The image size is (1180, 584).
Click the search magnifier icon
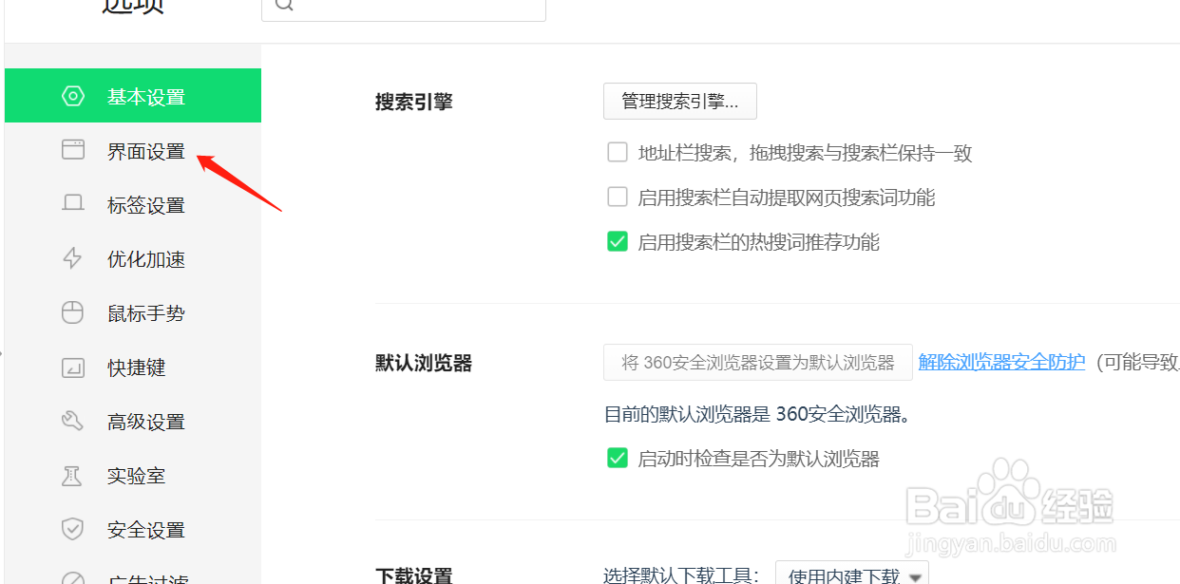(284, 5)
